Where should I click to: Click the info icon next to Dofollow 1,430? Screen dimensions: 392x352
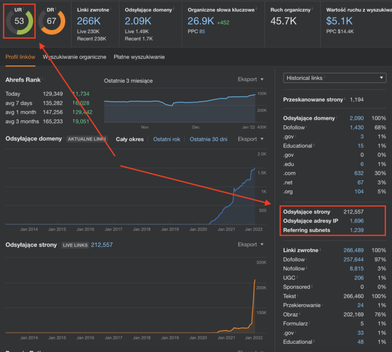[306, 126]
